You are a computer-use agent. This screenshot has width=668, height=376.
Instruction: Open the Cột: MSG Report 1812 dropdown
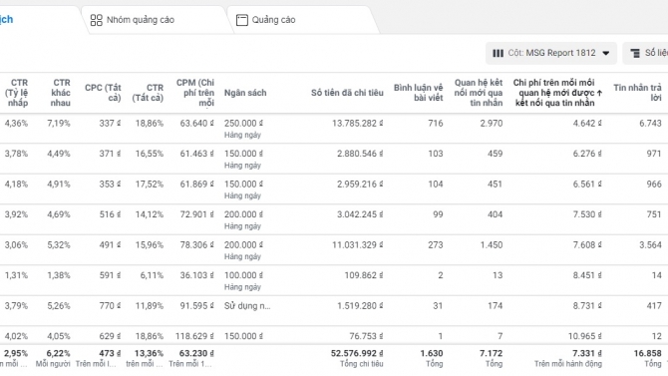(550, 53)
